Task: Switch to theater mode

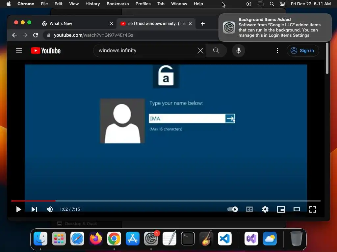Action: 297,209
